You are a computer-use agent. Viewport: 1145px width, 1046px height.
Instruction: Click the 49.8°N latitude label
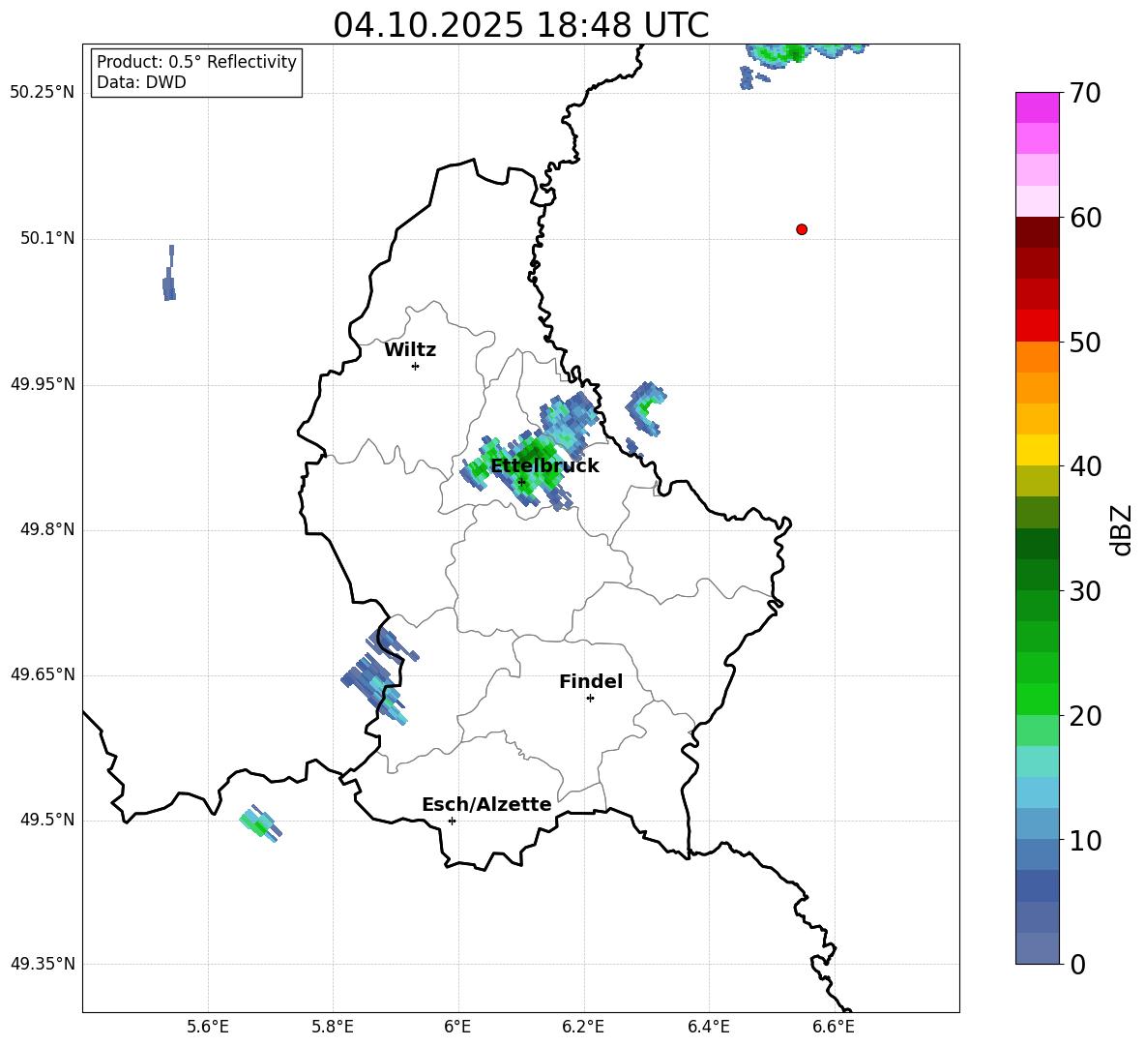coord(47,529)
